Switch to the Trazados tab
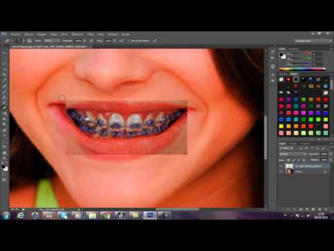 click(x=305, y=144)
